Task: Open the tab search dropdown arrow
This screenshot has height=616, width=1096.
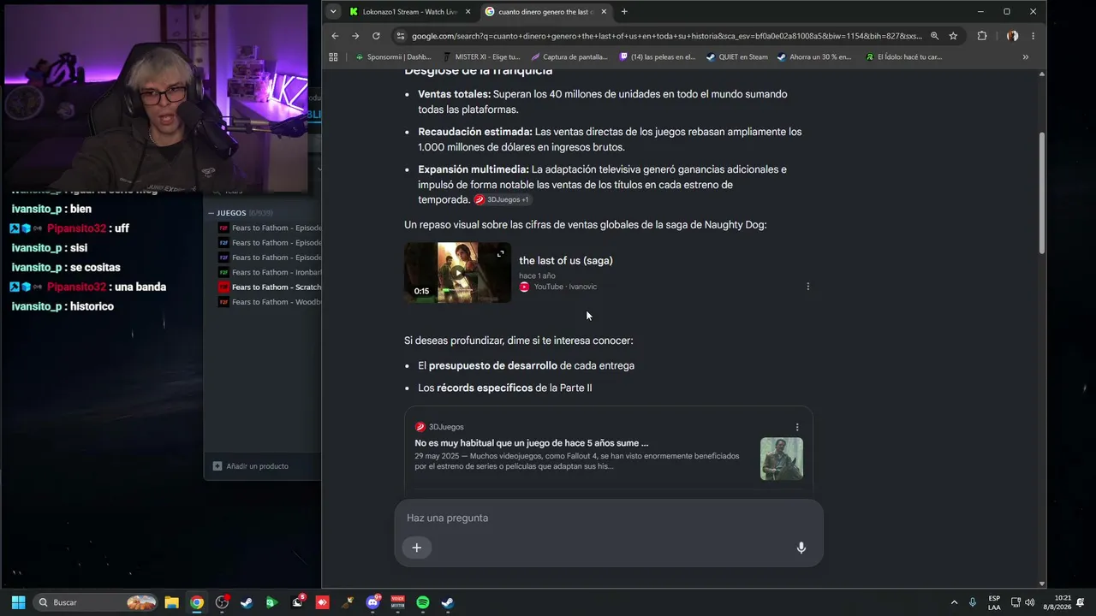Action: (333, 12)
